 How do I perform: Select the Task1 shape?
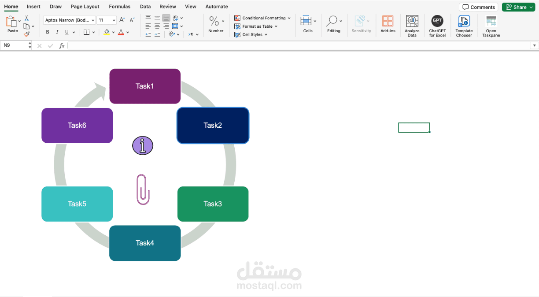(x=145, y=86)
